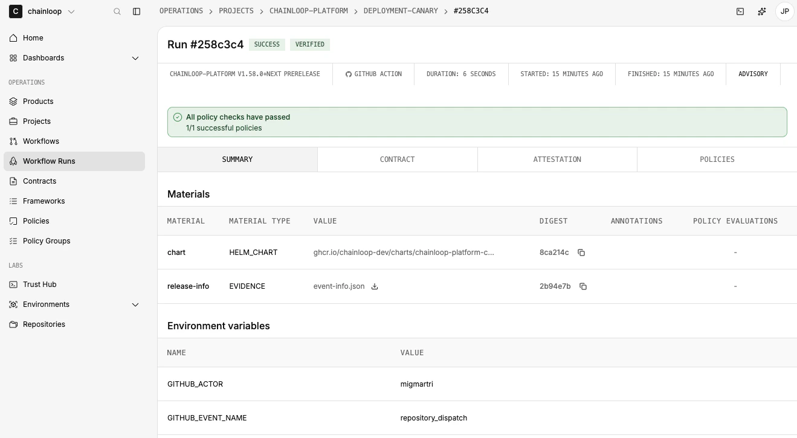Viewport: 797px width, 438px height.
Task: Open the JP user avatar
Action: [x=784, y=11]
